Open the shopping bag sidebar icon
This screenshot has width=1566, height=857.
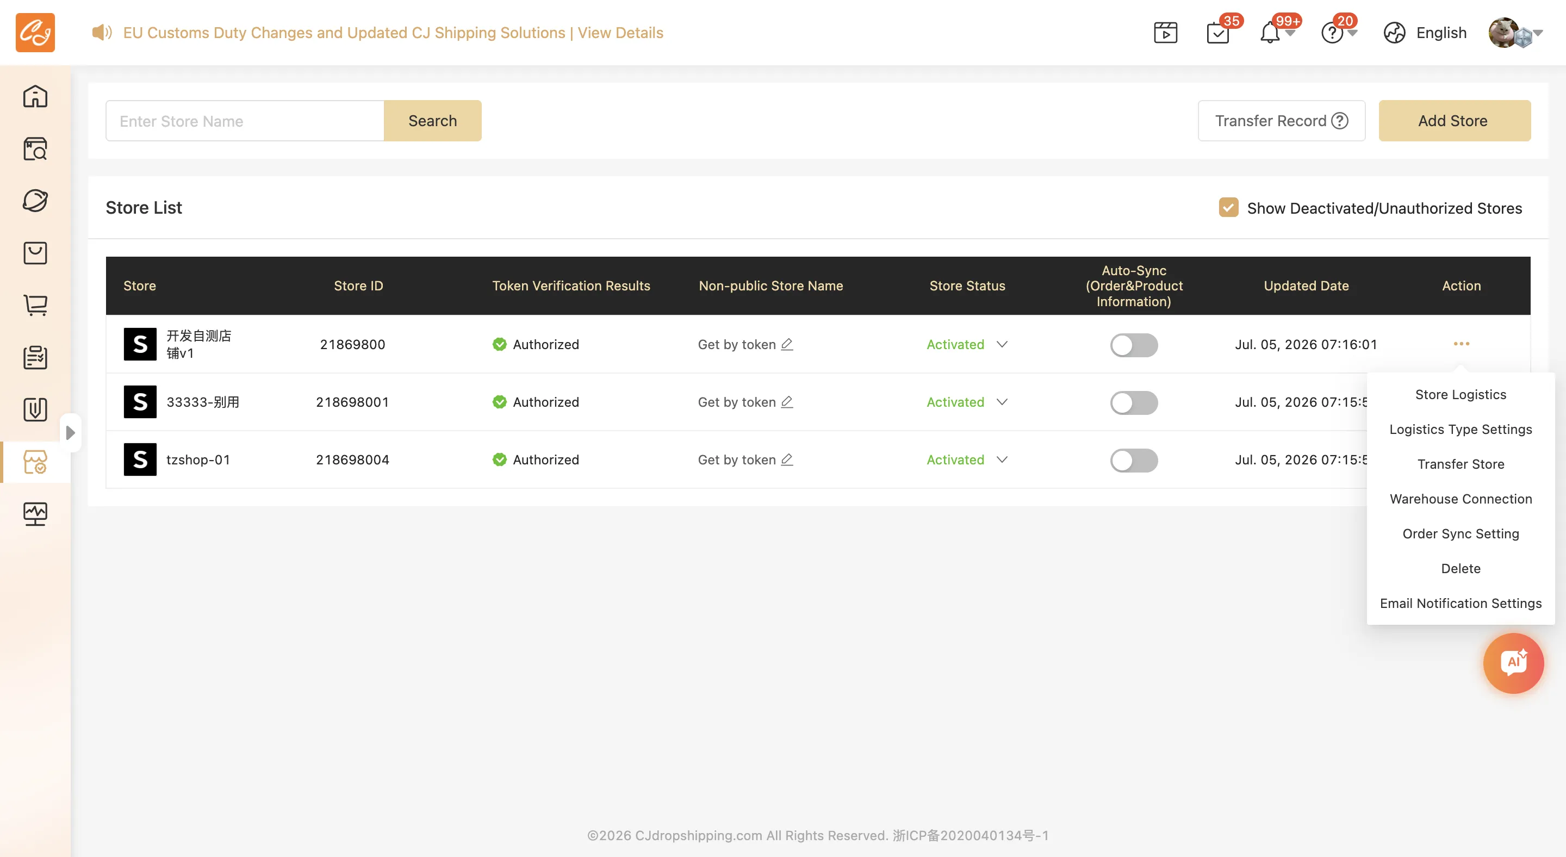coord(35,253)
